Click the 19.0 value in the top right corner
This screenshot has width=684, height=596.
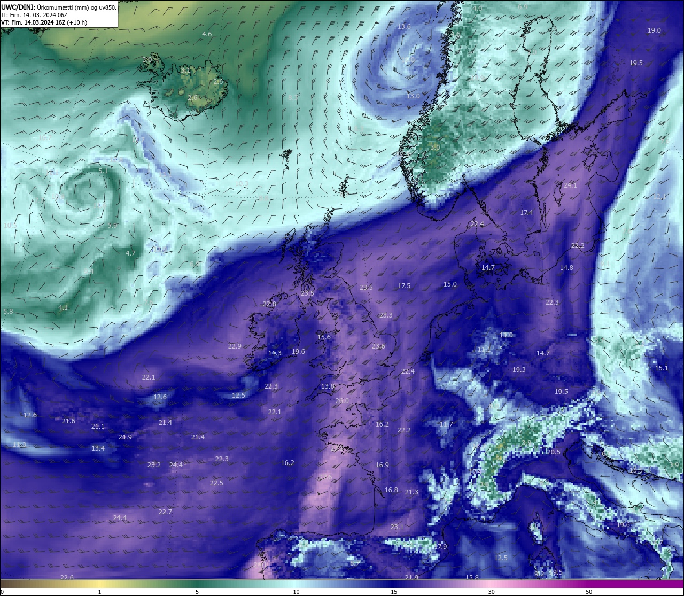coord(654,30)
